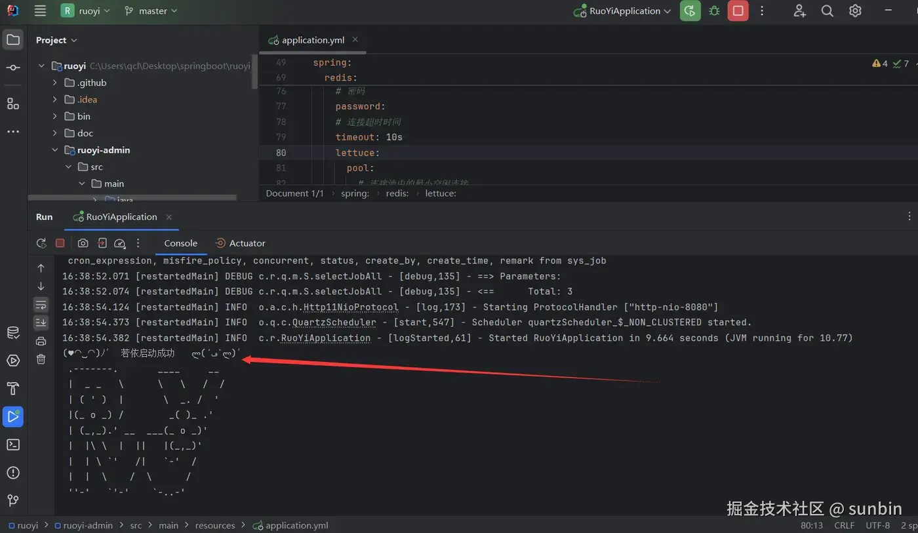Open Run panel options menu
Screen dimensions: 918x533
909,216
